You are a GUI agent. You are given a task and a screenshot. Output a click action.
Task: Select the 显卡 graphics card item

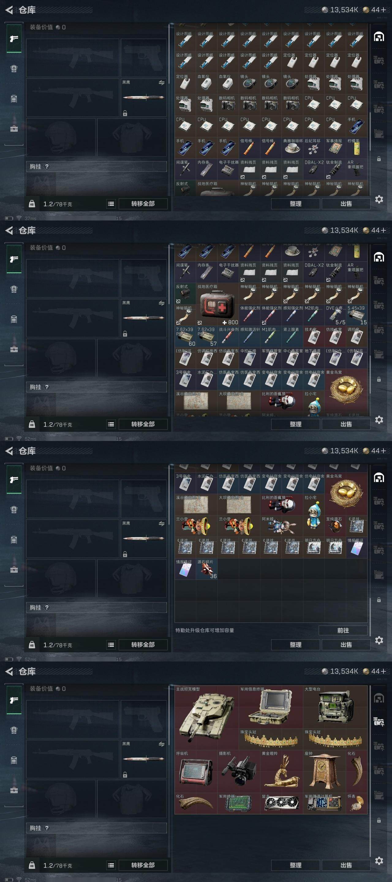coord(281,803)
